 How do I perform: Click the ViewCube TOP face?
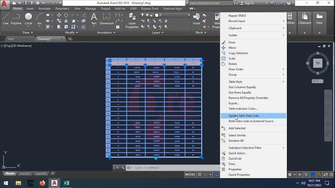click(x=318, y=63)
